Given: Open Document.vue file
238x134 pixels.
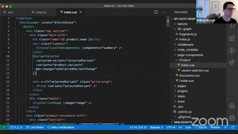Looking at the screenshot, I should pos(189,76).
